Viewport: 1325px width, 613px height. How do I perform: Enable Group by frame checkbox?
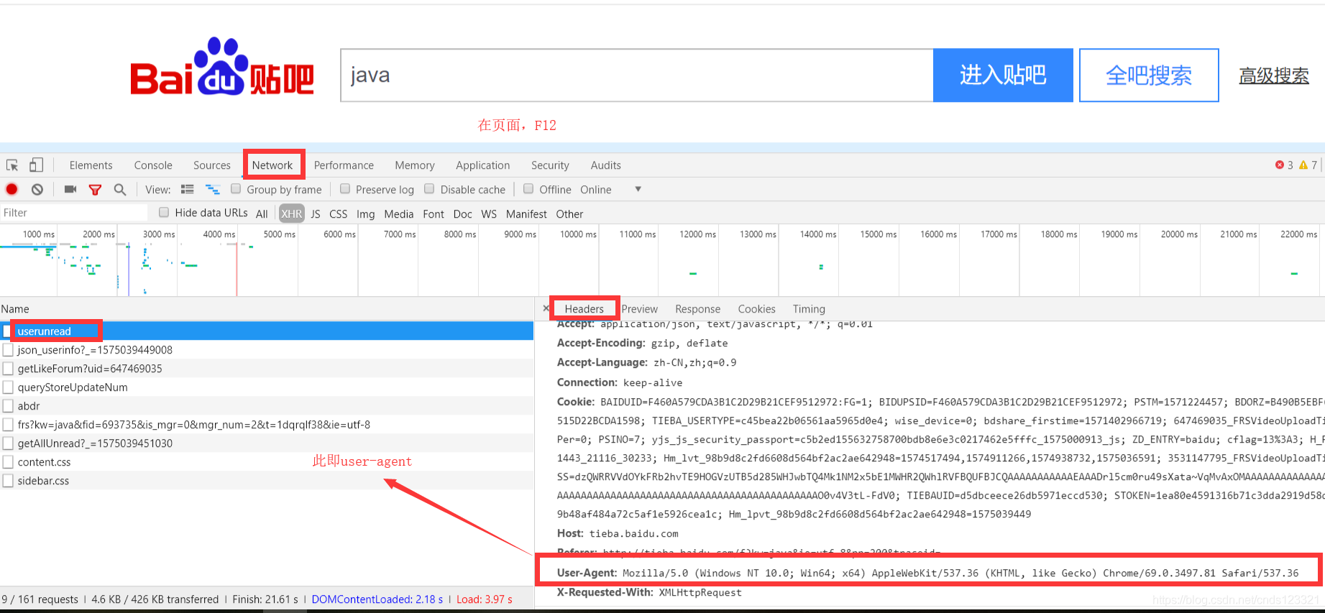[x=236, y=189]
